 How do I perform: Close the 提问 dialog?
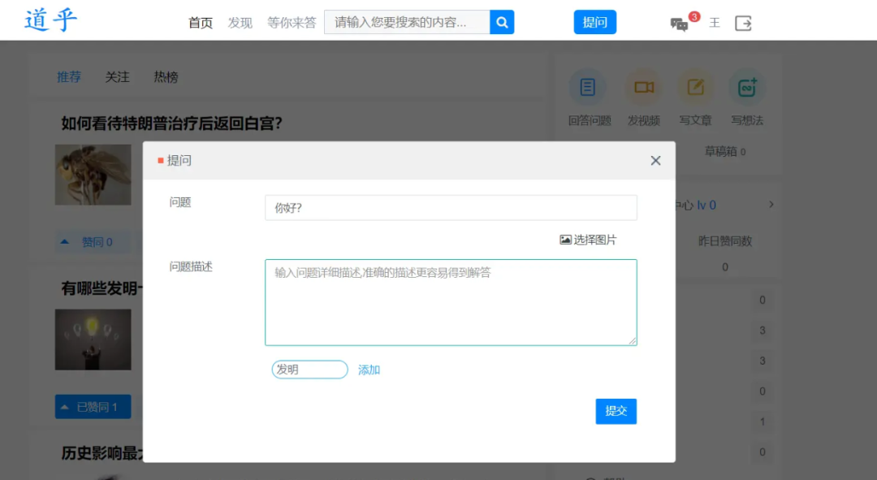pyautogui.click(x=655, y=161)
